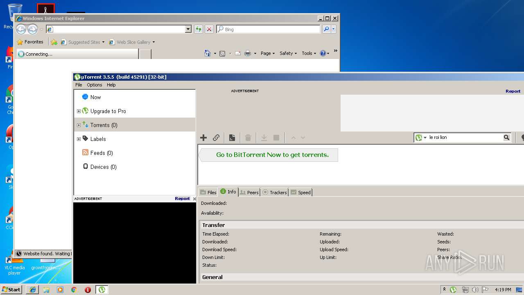524x295 pixels.
Task: Click IE refresh button
Action: coord(199,29)
